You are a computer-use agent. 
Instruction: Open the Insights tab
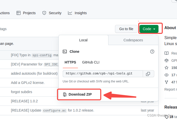[77, 13]
